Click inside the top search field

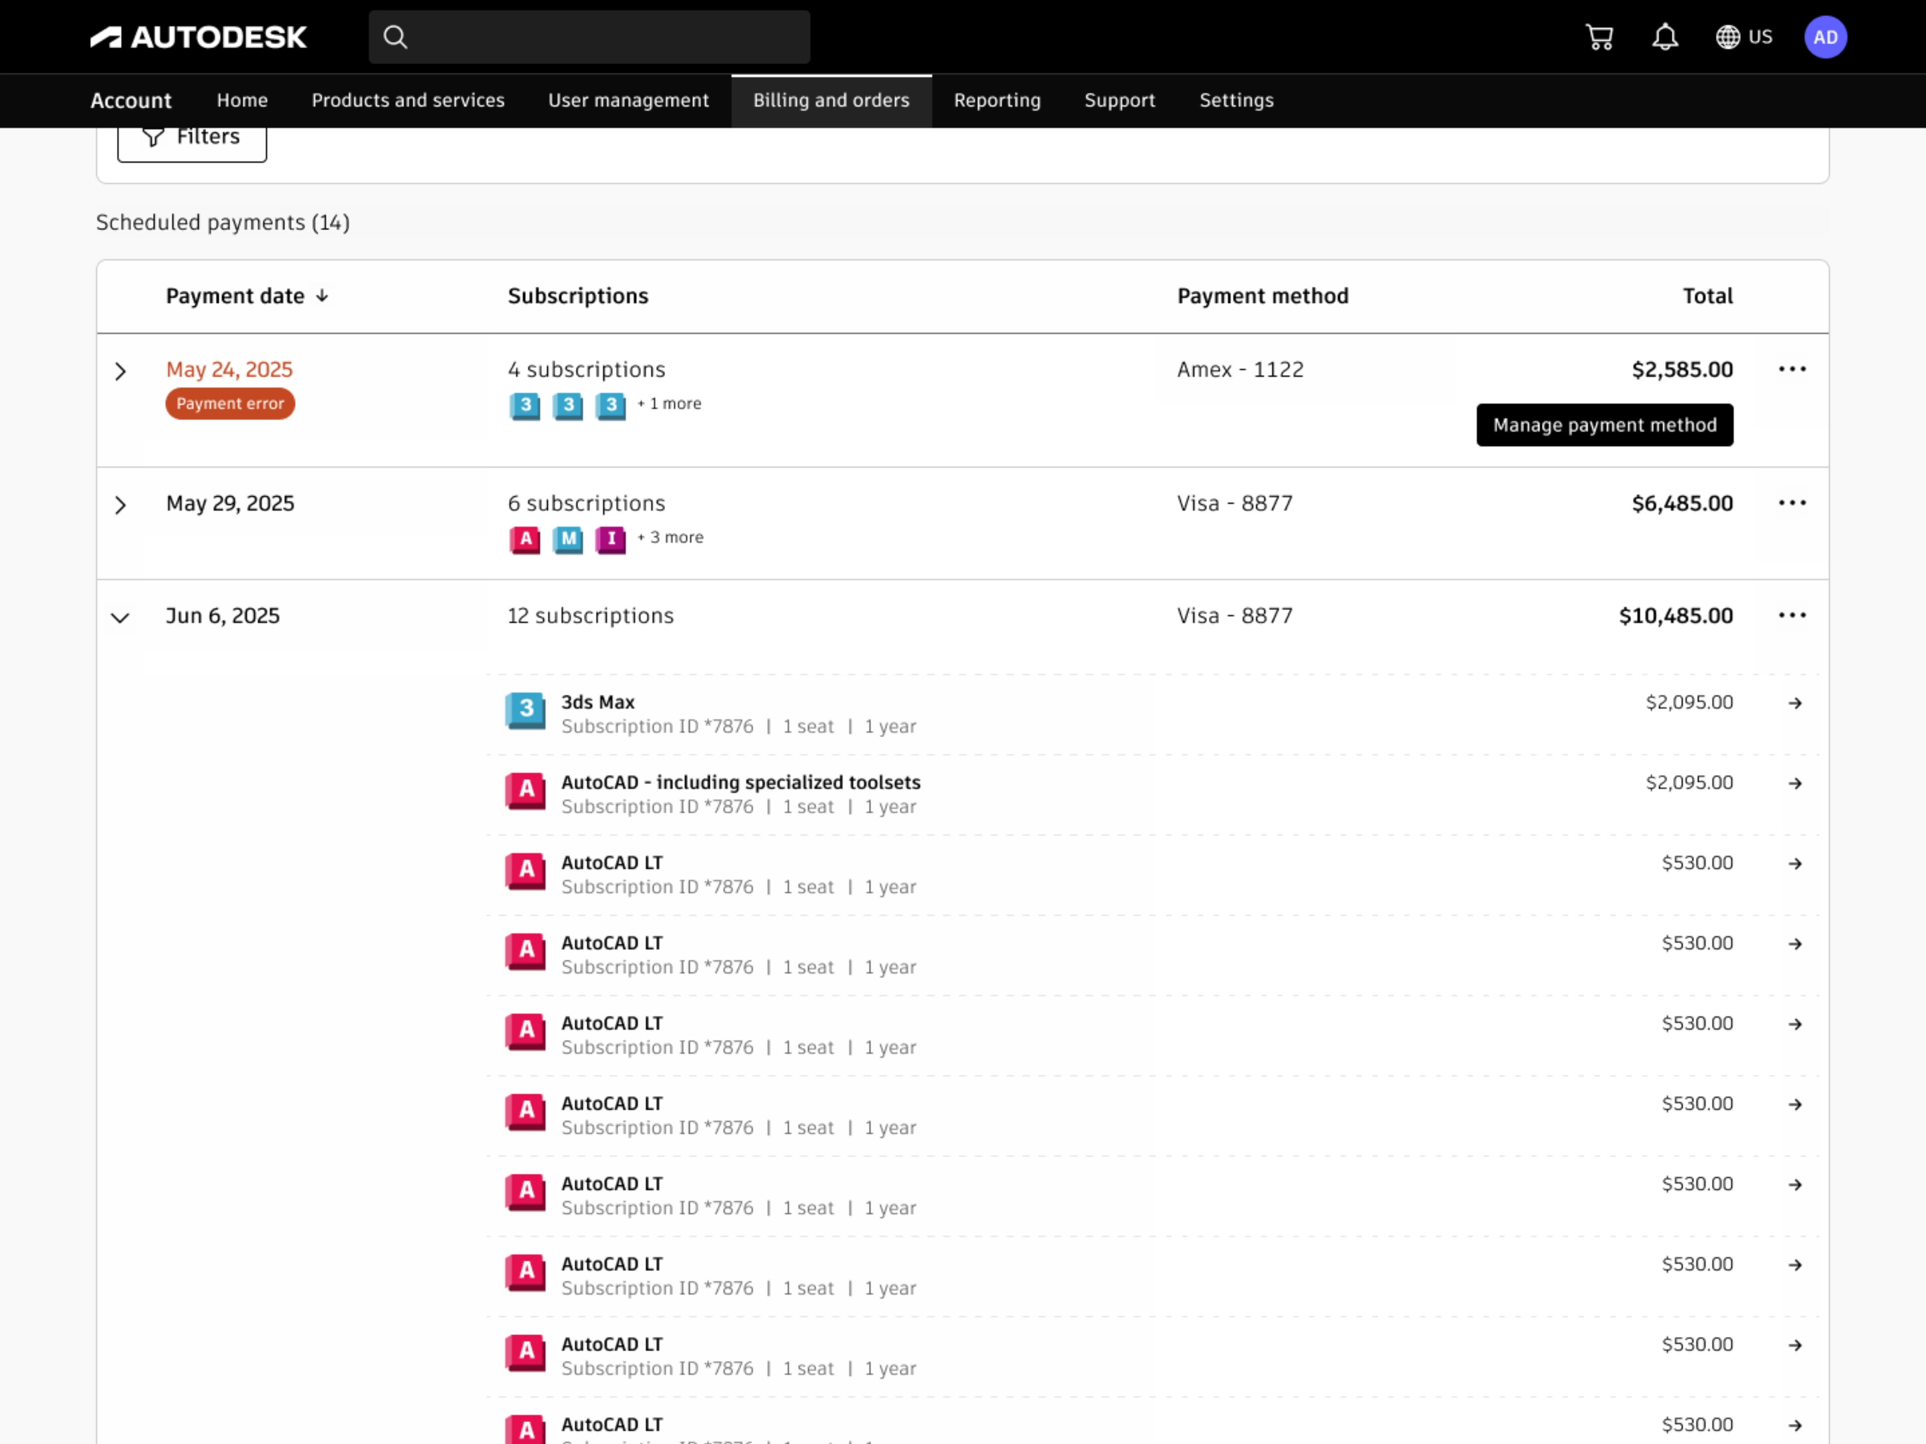click(x=589, y=37)
